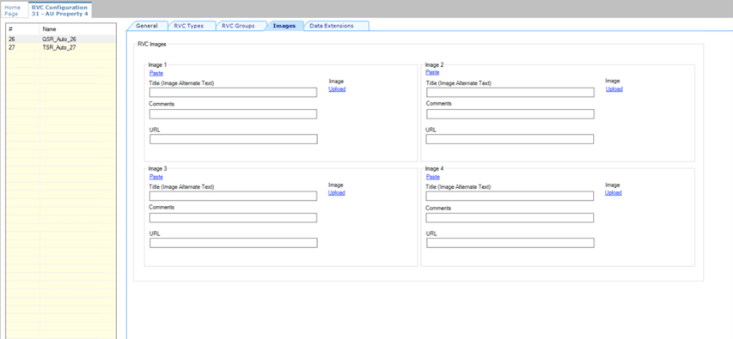Focus the Image 4 Comments field
Image resolution: width=733 pixels, height=339 pixels.
[x=510, y=218]
